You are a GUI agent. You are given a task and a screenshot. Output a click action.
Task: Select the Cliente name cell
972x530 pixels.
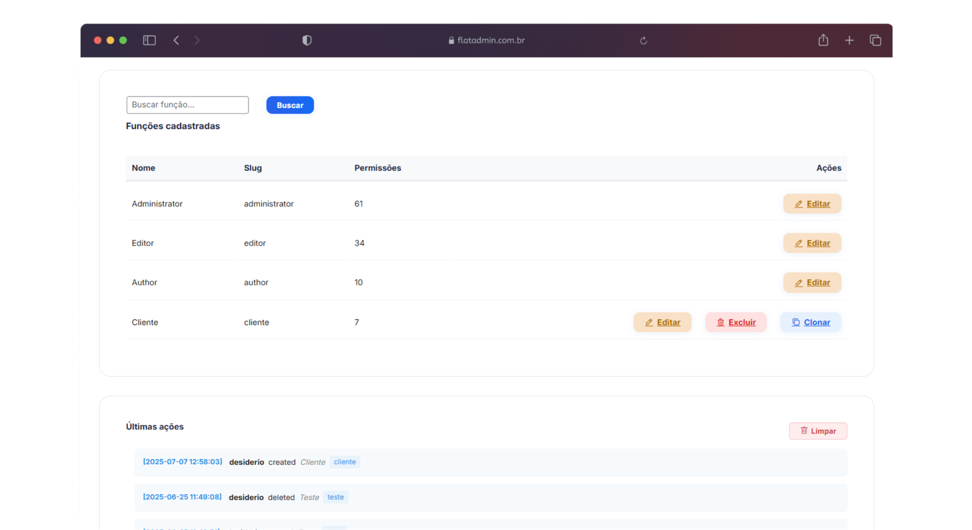[145, 322]
